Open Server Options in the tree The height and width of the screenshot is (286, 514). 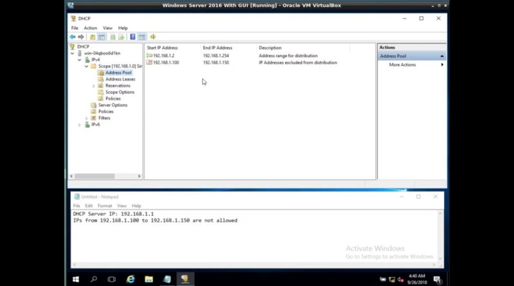click(x=113, y=105)
